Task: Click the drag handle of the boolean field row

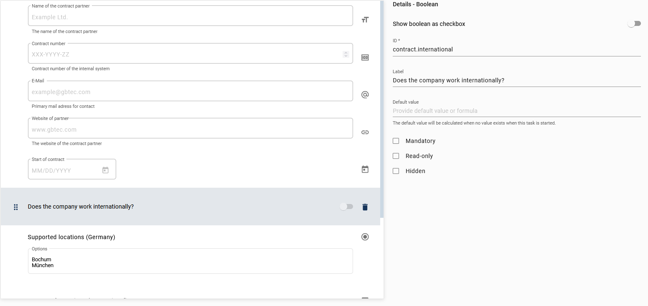Action: click(16, 207)
